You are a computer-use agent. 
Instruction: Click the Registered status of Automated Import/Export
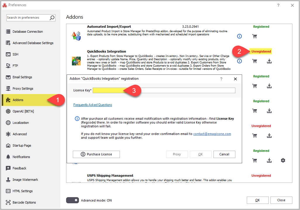261,27
